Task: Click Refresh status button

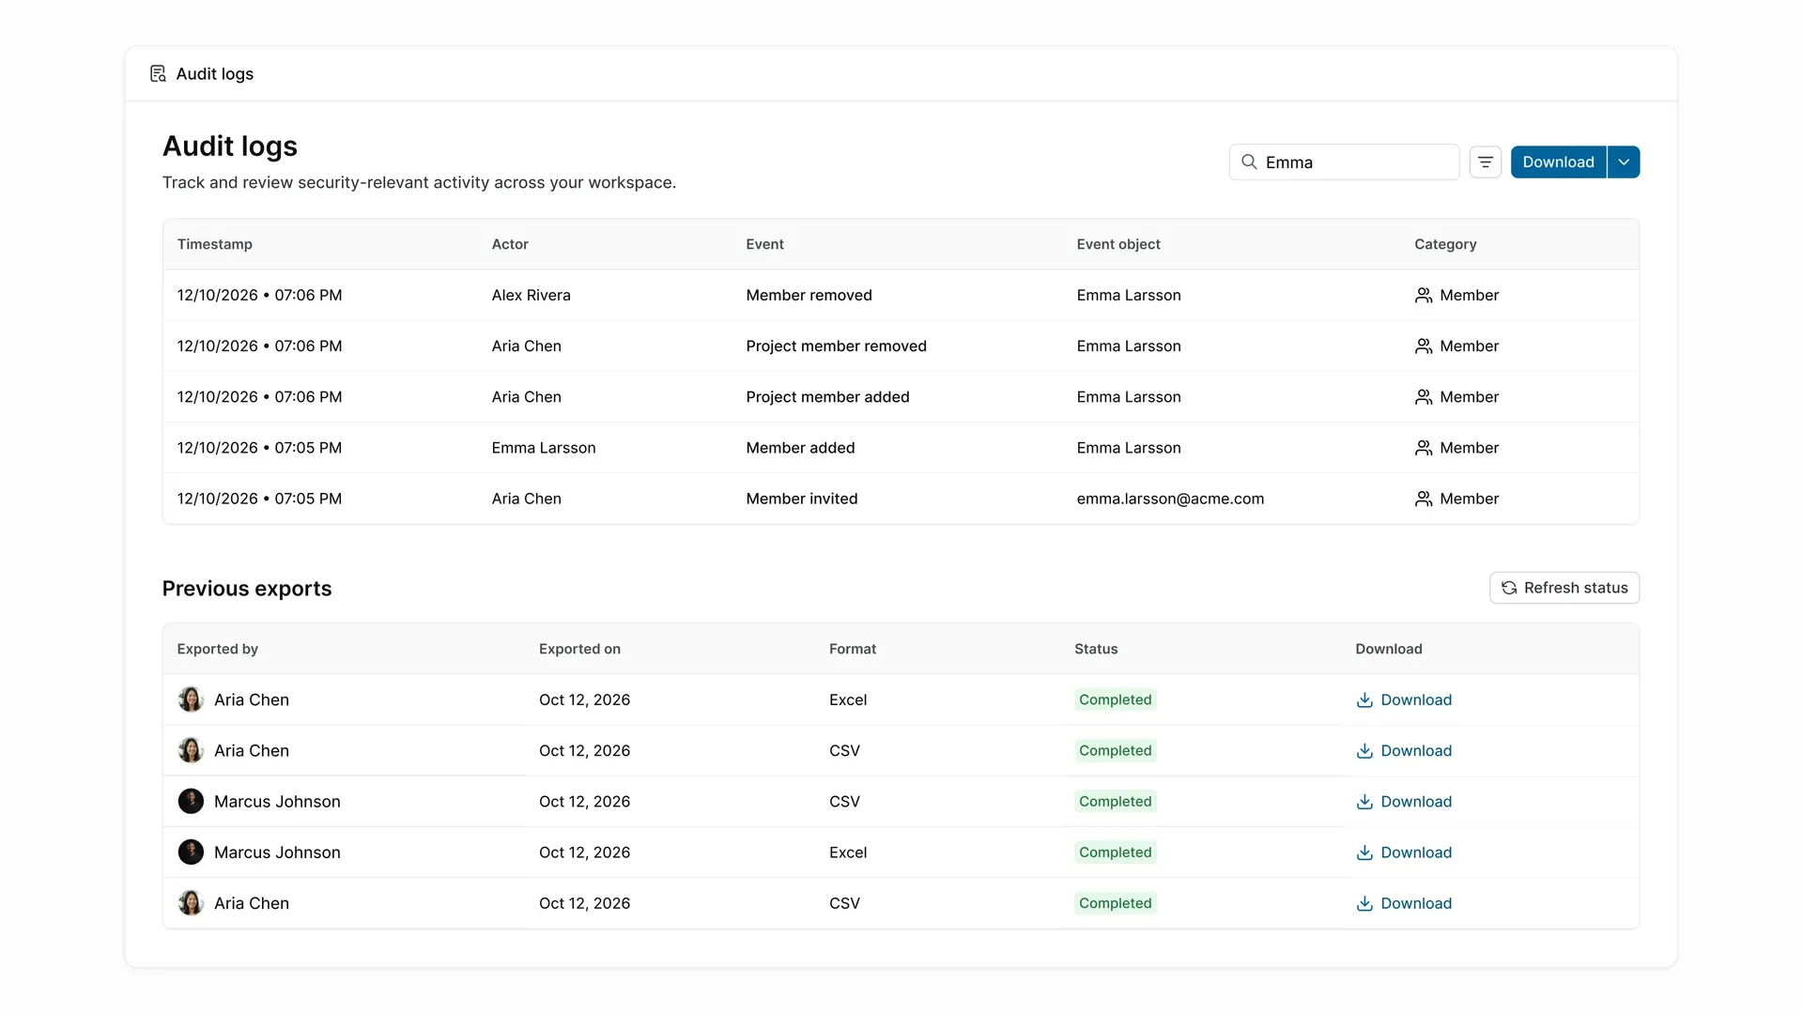Action: 1564,588
